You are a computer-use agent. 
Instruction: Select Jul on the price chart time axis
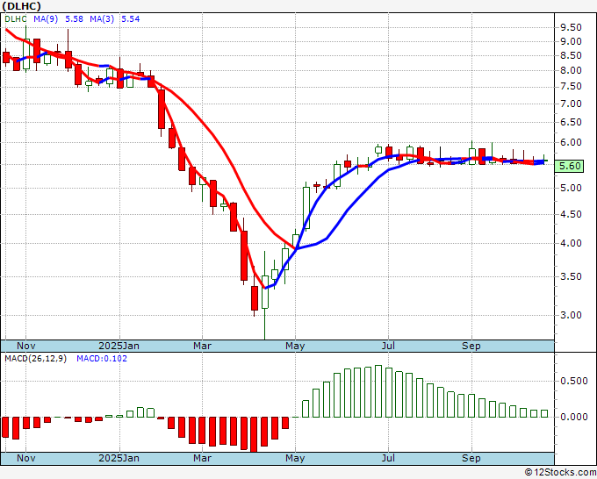[388, 346]
